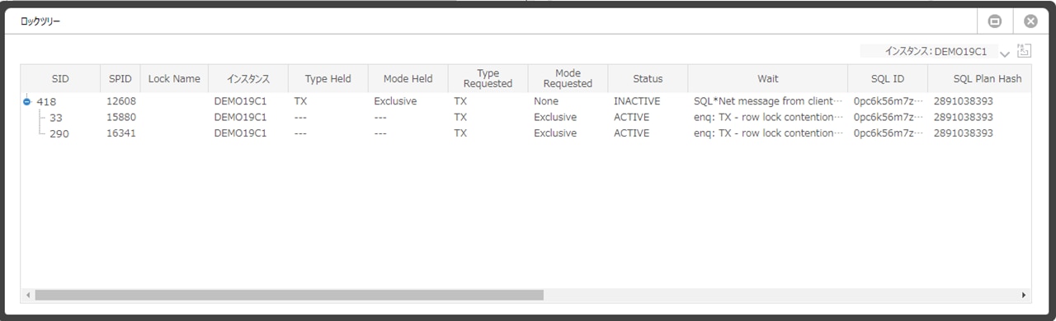Select the INACTIVE status cell for 418
Viewport: 1056px width, 321px height.
coord(637,101)
